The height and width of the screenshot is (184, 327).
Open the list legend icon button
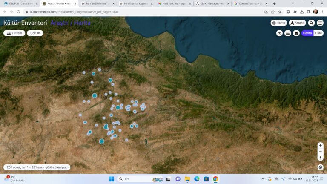(288, 33)
